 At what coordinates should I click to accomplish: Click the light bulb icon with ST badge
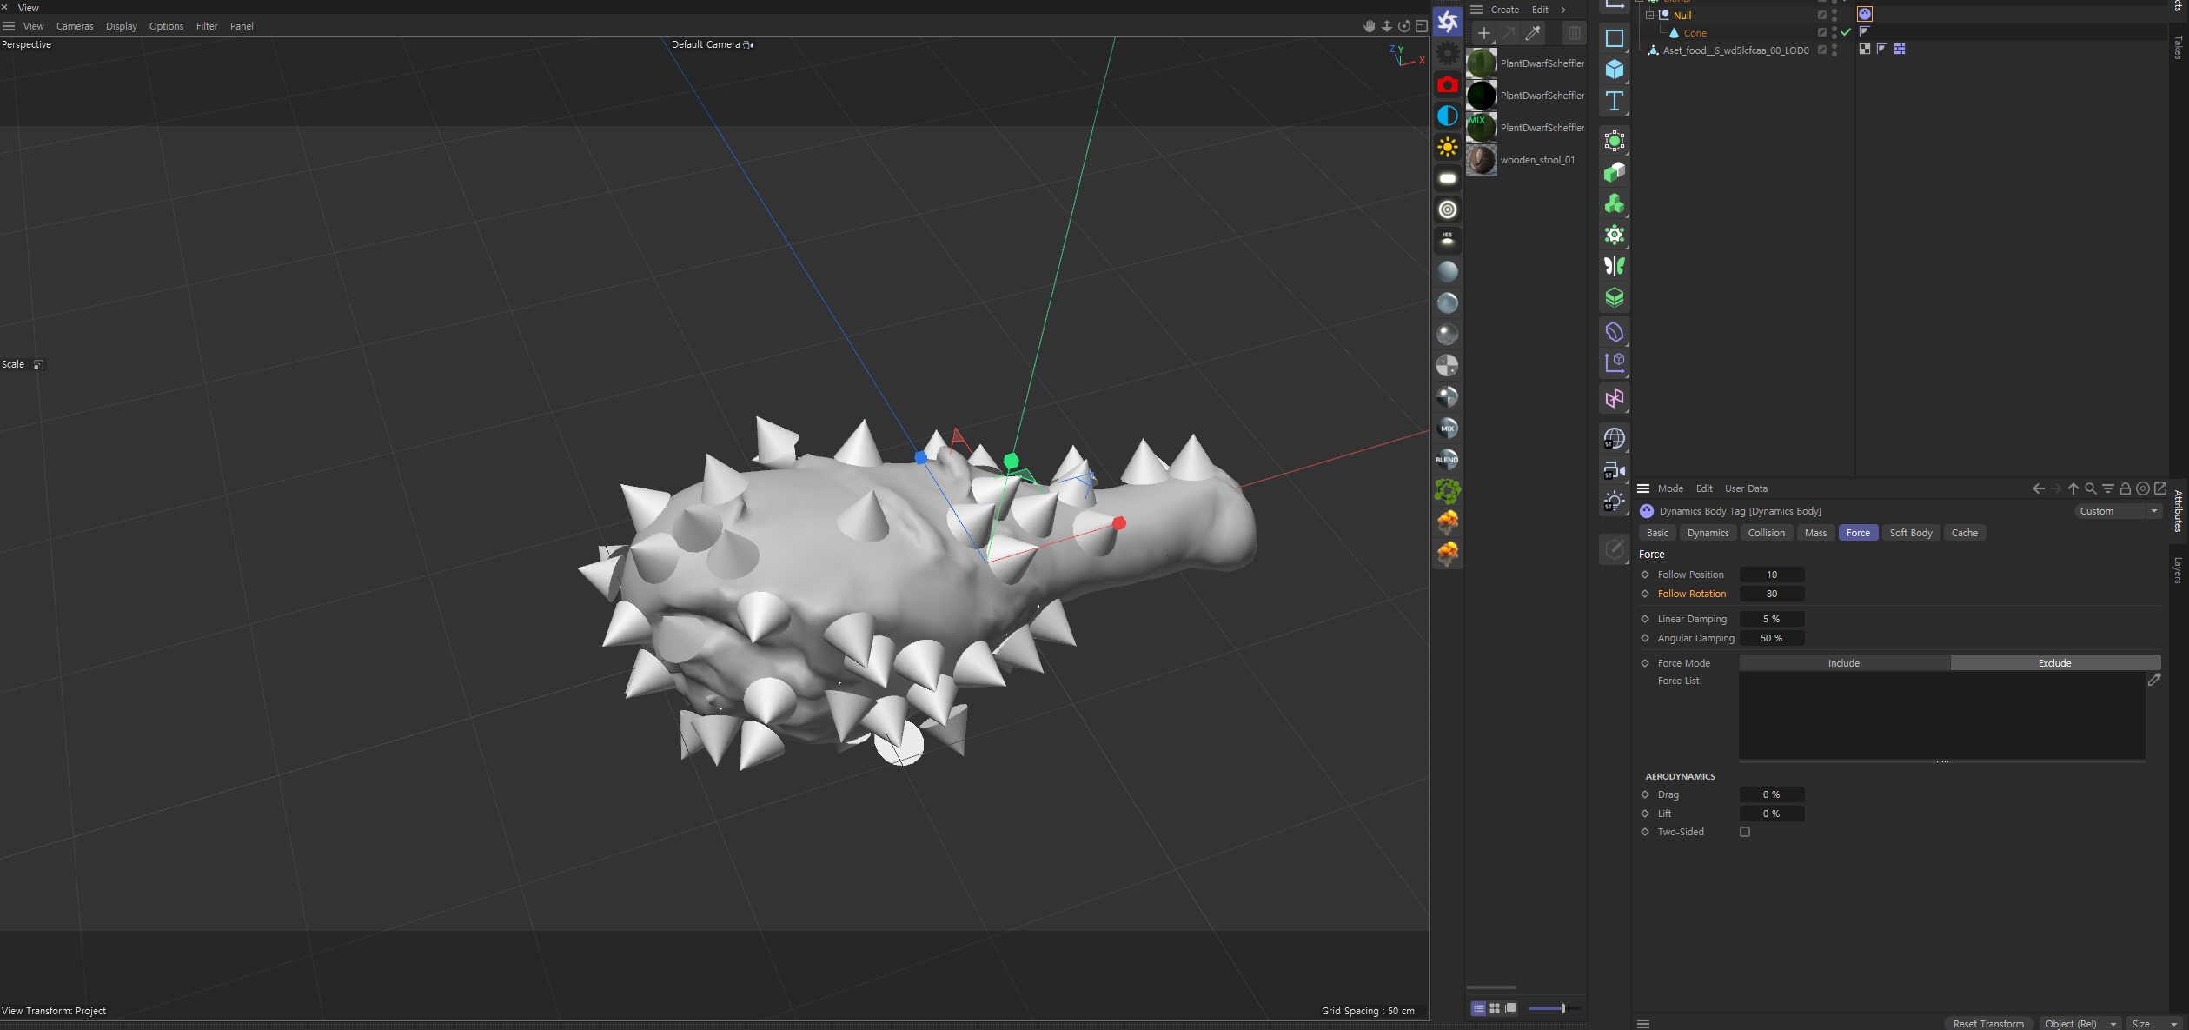[1614, 502]
